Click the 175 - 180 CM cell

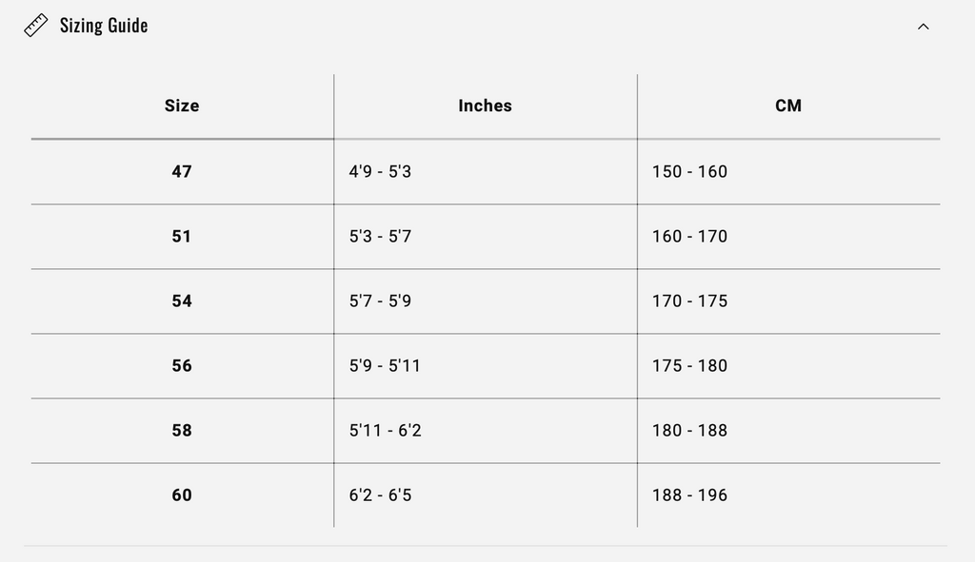(689, 366)
